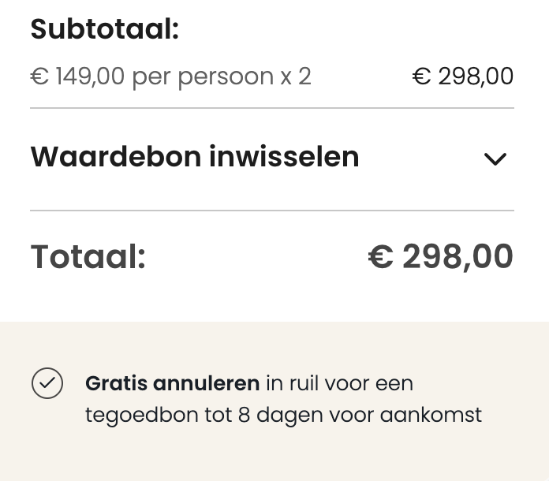This screenshot has width=549, height=481.
Task: Click the 'in ruil voor een' text
Action: point(339,384)
